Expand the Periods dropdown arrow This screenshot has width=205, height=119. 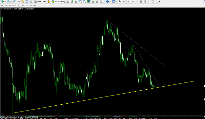[x=110, y=2]
